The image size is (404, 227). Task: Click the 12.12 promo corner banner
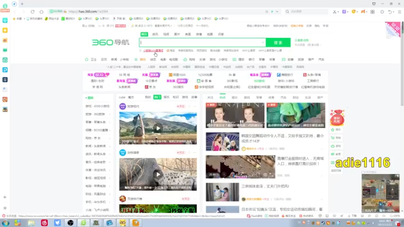click(x=393, y=29)
